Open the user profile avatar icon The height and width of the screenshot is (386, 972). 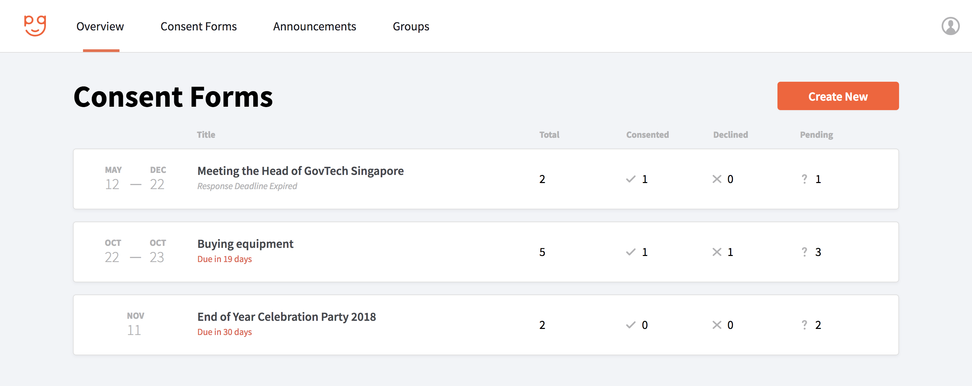(950, 26)
